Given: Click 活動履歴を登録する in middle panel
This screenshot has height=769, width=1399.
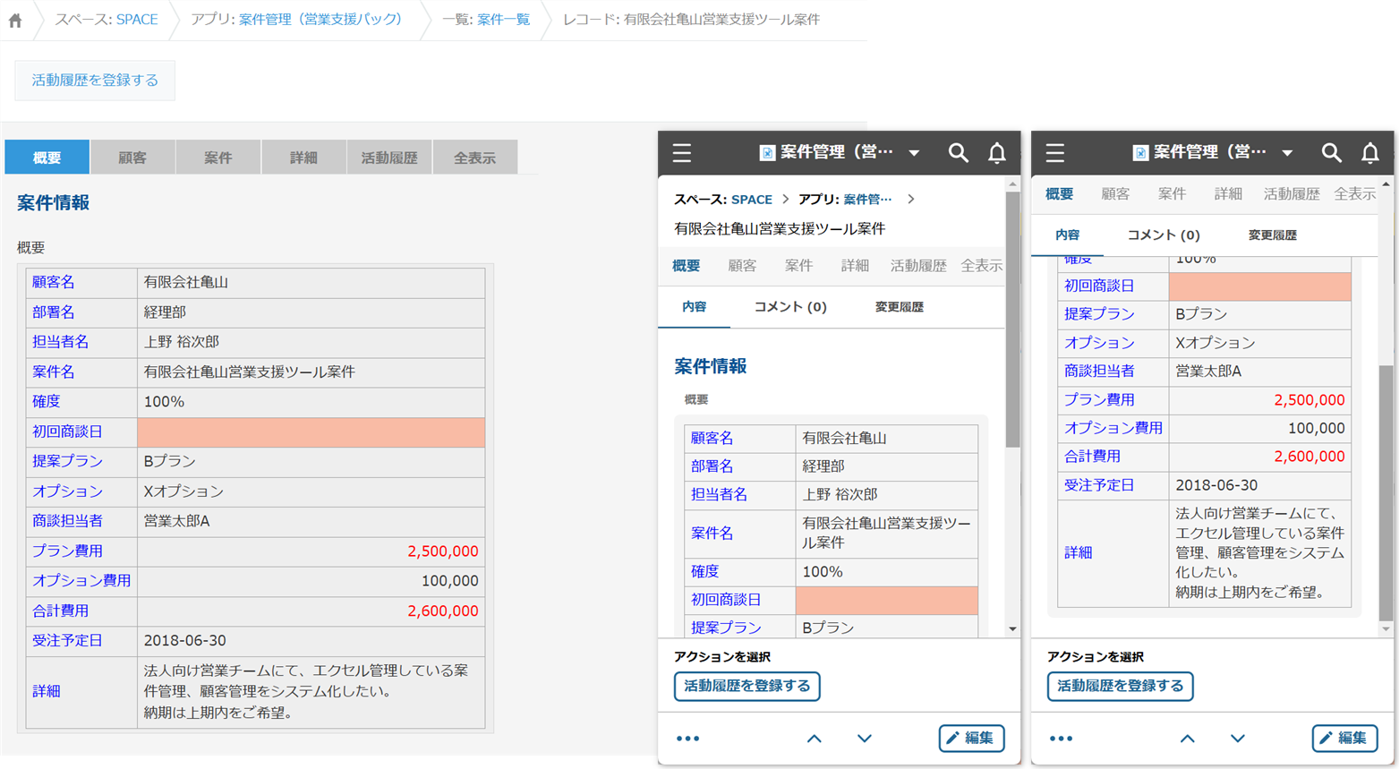Looking at the screenshot, I should click(747, 687).
